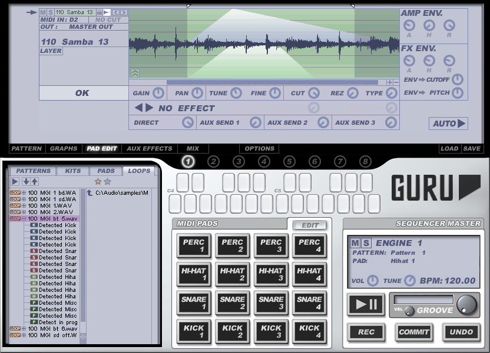Click the CUT filter knob
Image resolution: width=490 pixels, height=353 pixels.
[314, 93]
